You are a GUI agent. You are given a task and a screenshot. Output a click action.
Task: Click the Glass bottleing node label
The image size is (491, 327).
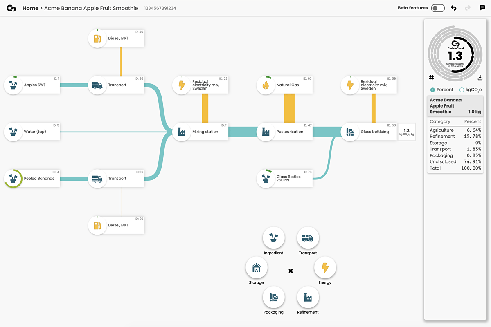click(375, 132)
